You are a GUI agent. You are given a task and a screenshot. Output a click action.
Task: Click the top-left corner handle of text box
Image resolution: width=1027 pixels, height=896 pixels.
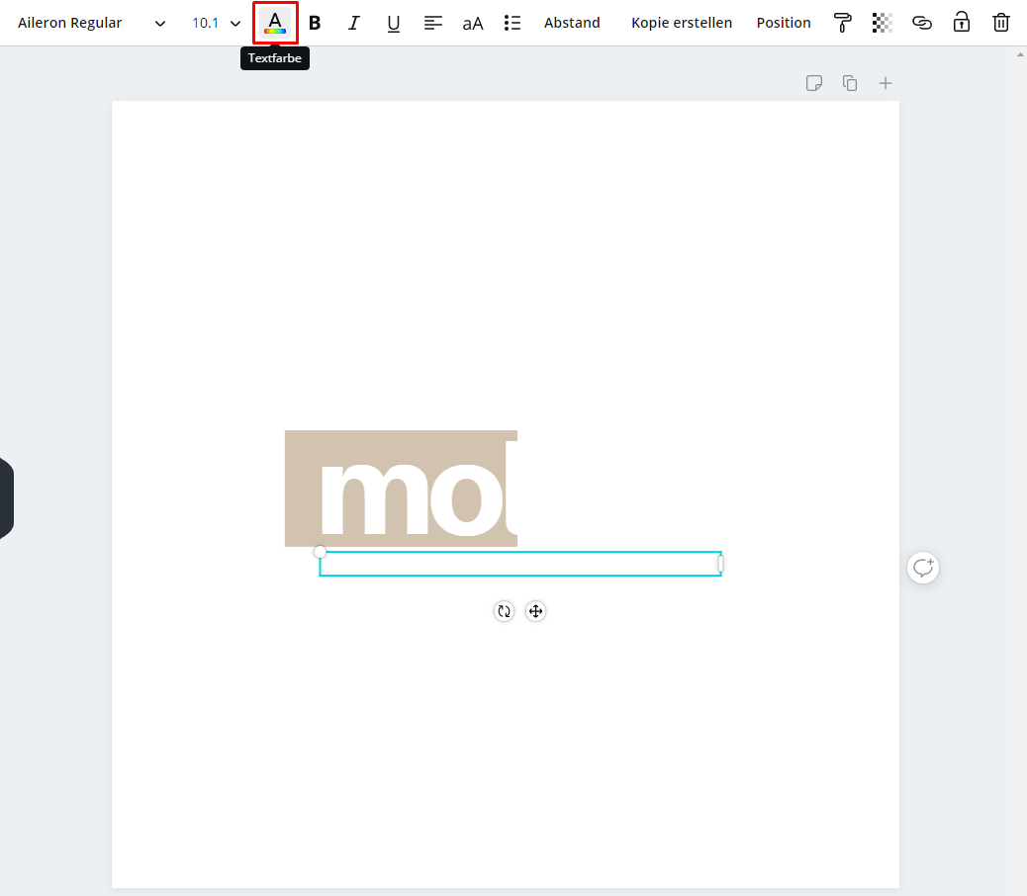(320, 552)
